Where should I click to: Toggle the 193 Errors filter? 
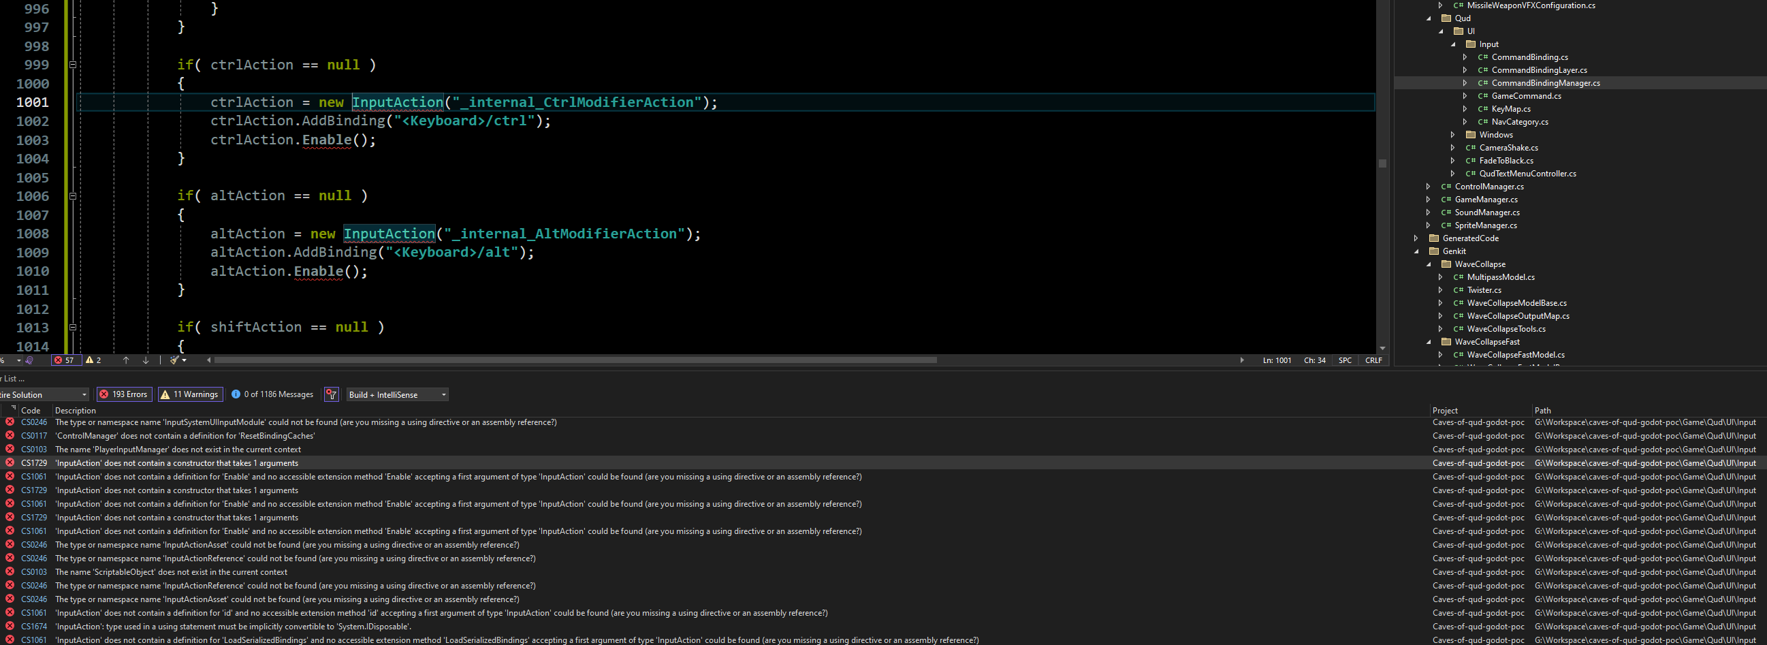[x=124, y=394]
